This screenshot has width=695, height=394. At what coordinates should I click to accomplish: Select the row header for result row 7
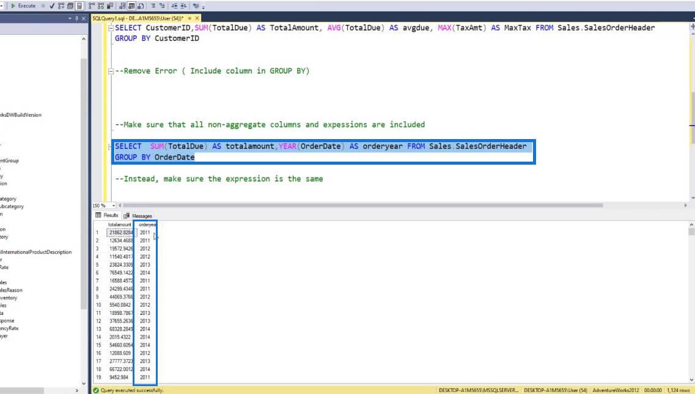click(x=99, y=281)
